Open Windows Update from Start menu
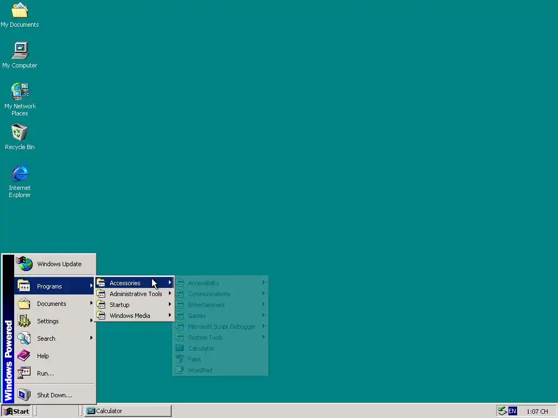Viewport: 558px width, 418px height. tap(55, 264)
